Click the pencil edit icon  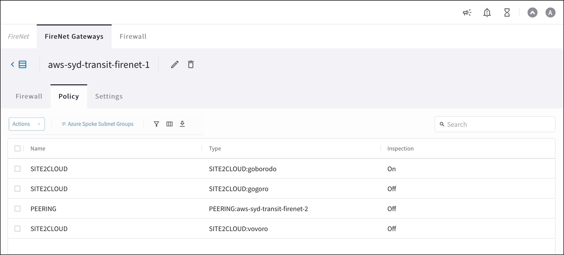(175, 65)
